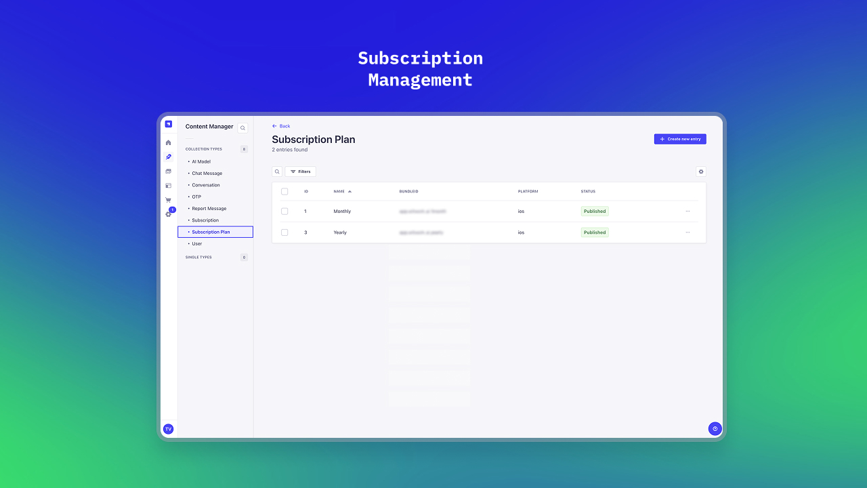Open the table view settings gear

click(x=701, y=171)
